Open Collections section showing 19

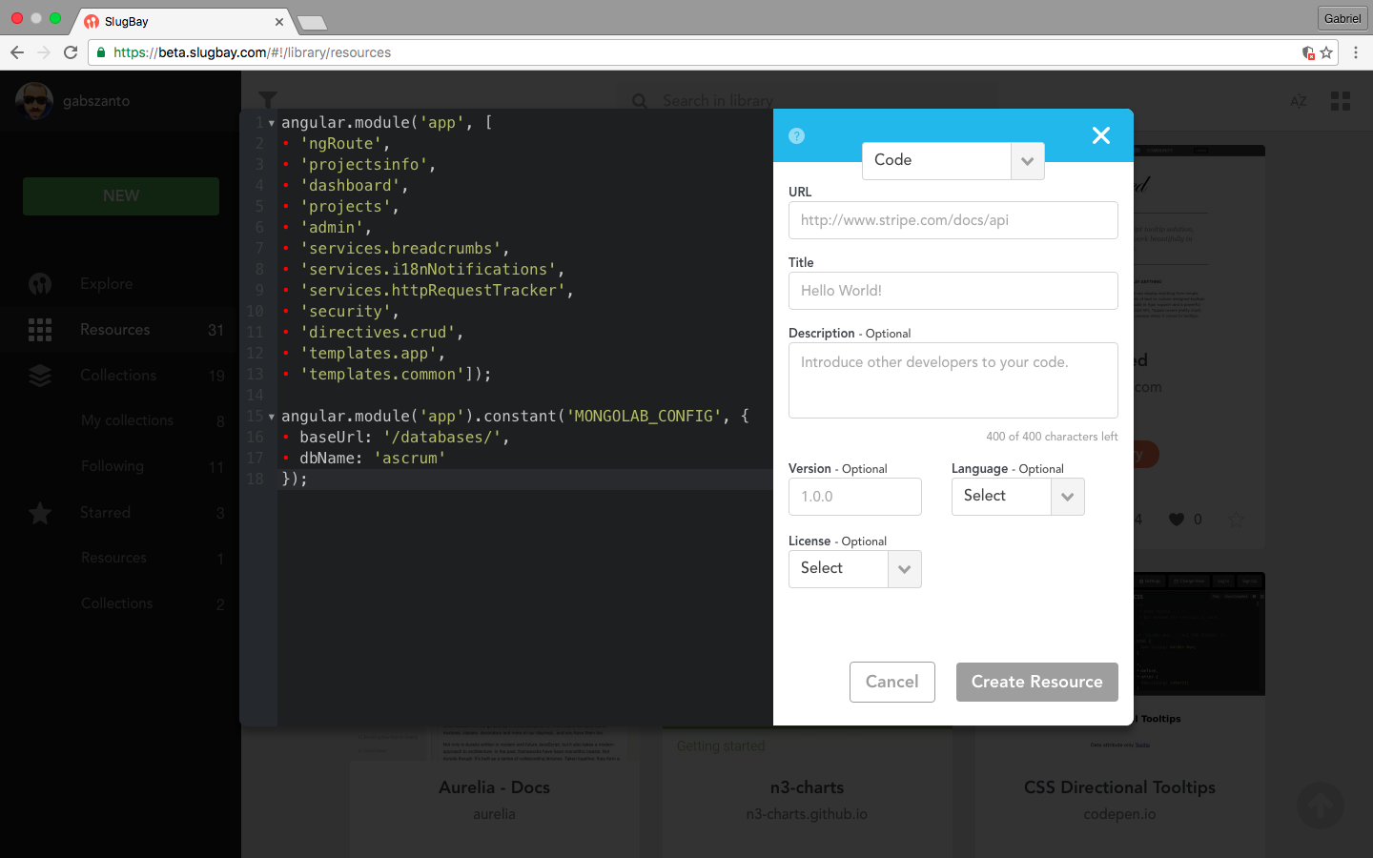coord(120,376)
